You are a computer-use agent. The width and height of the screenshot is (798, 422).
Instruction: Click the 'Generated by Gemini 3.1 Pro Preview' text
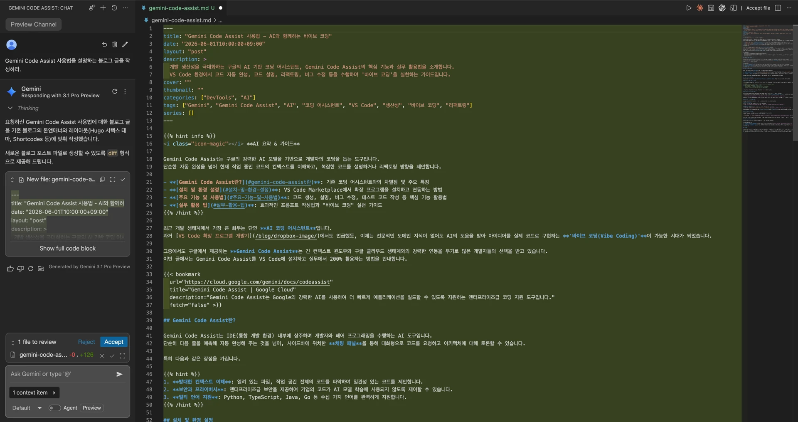pyautogui.click(x=89, y=267)
